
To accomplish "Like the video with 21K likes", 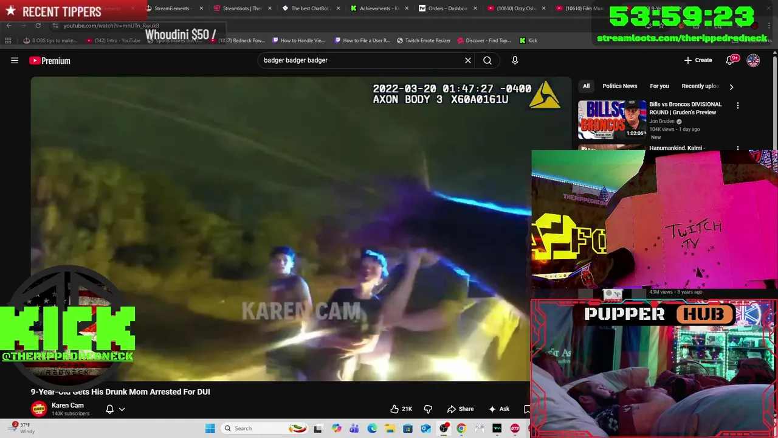I will (x=401, y=409).
